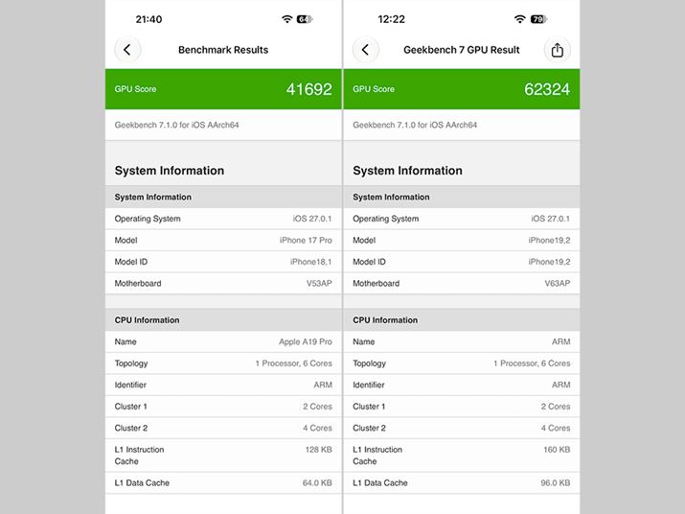
Task: Tap battery indicator showing 79
Action: tap(538, 19)
